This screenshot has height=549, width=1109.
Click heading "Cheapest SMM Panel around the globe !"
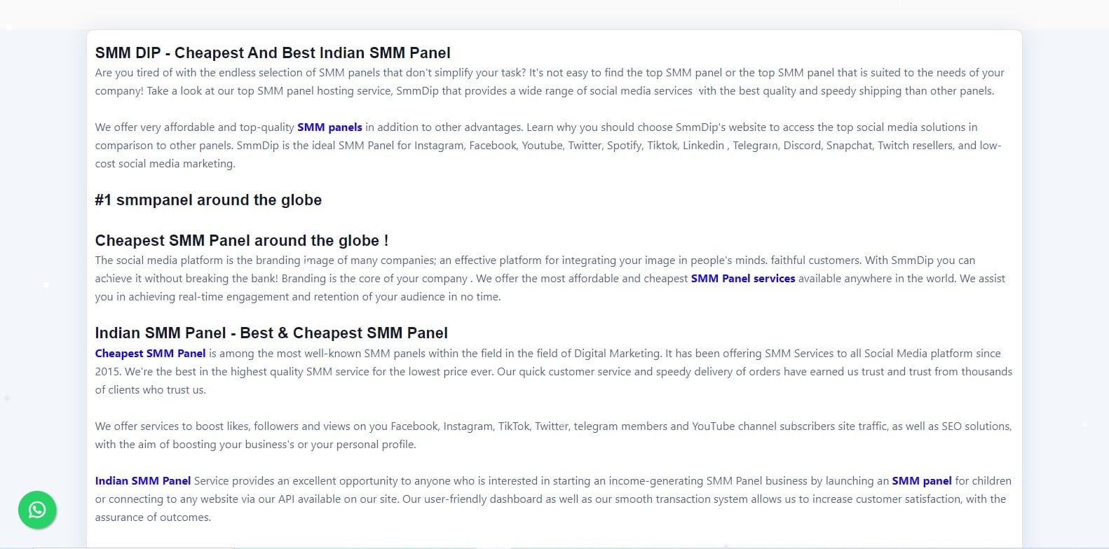241,241
